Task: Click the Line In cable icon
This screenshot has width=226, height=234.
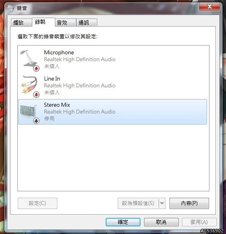Action: [x=29, y=86]
